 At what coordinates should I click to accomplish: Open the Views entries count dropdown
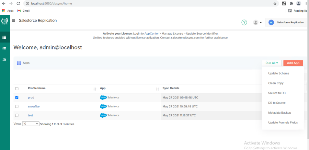click(31, 124)
